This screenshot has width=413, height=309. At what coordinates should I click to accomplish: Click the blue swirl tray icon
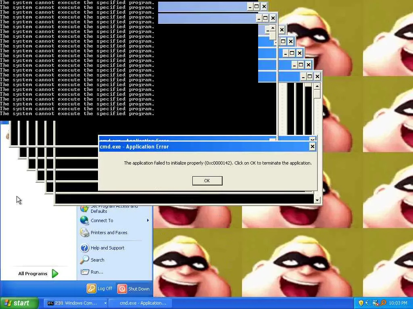(368, 303)
